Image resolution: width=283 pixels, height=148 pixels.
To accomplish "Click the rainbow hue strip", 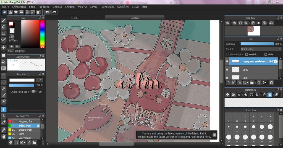I will (x=42, y=34).
